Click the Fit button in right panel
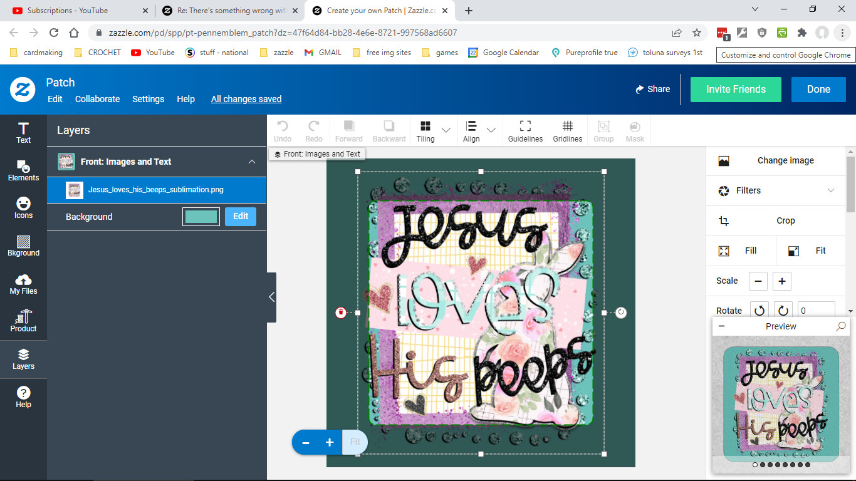Viewport: 856px width, 481px height. click(811, 251)
